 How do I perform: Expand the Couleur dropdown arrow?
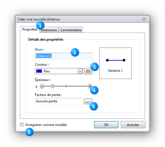[80, 71]
